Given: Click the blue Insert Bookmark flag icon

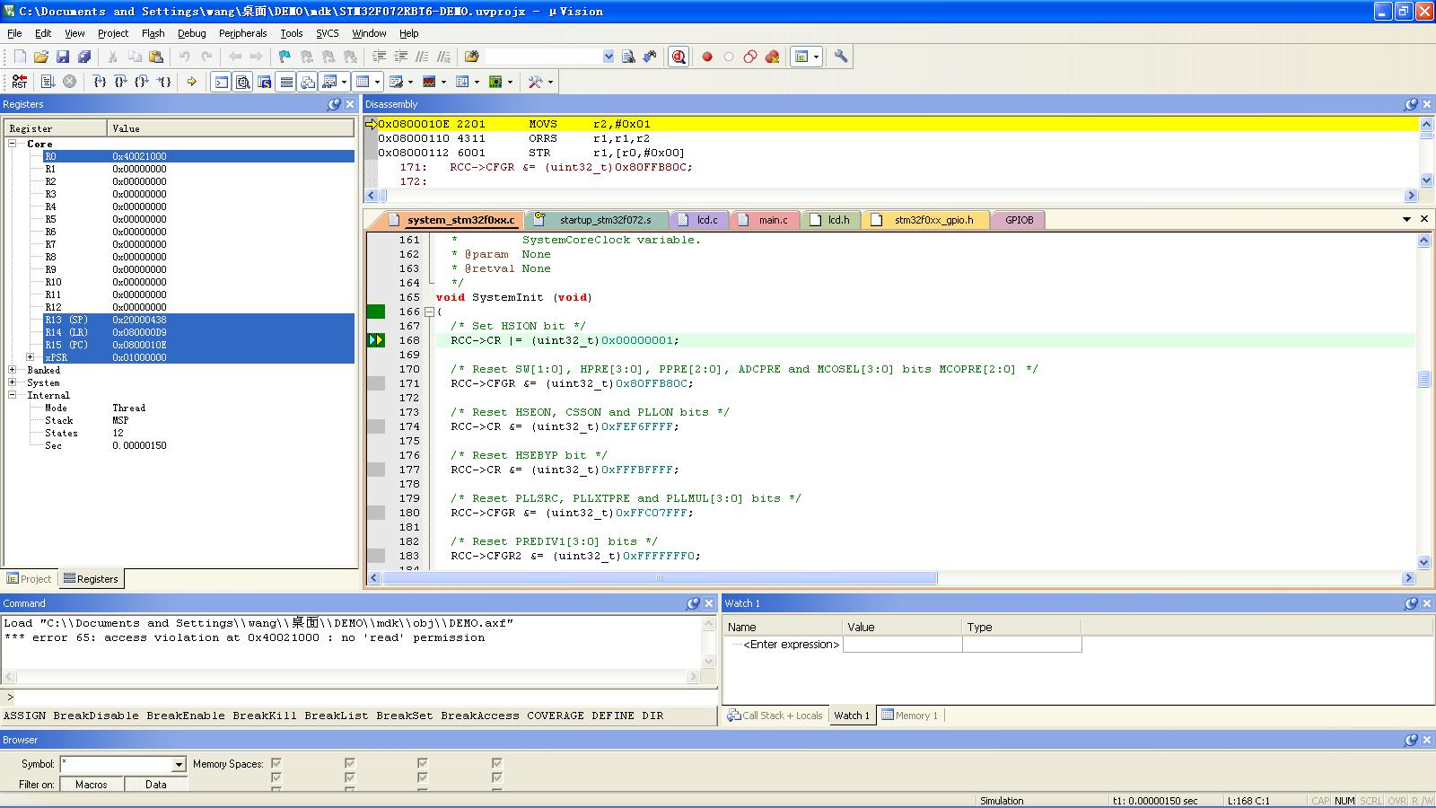Looking at the screenshot, I should [x=285, y=57].
